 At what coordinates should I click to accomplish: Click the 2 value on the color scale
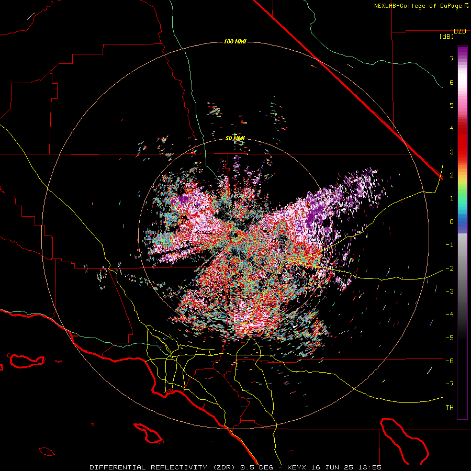tap(452, 175)
